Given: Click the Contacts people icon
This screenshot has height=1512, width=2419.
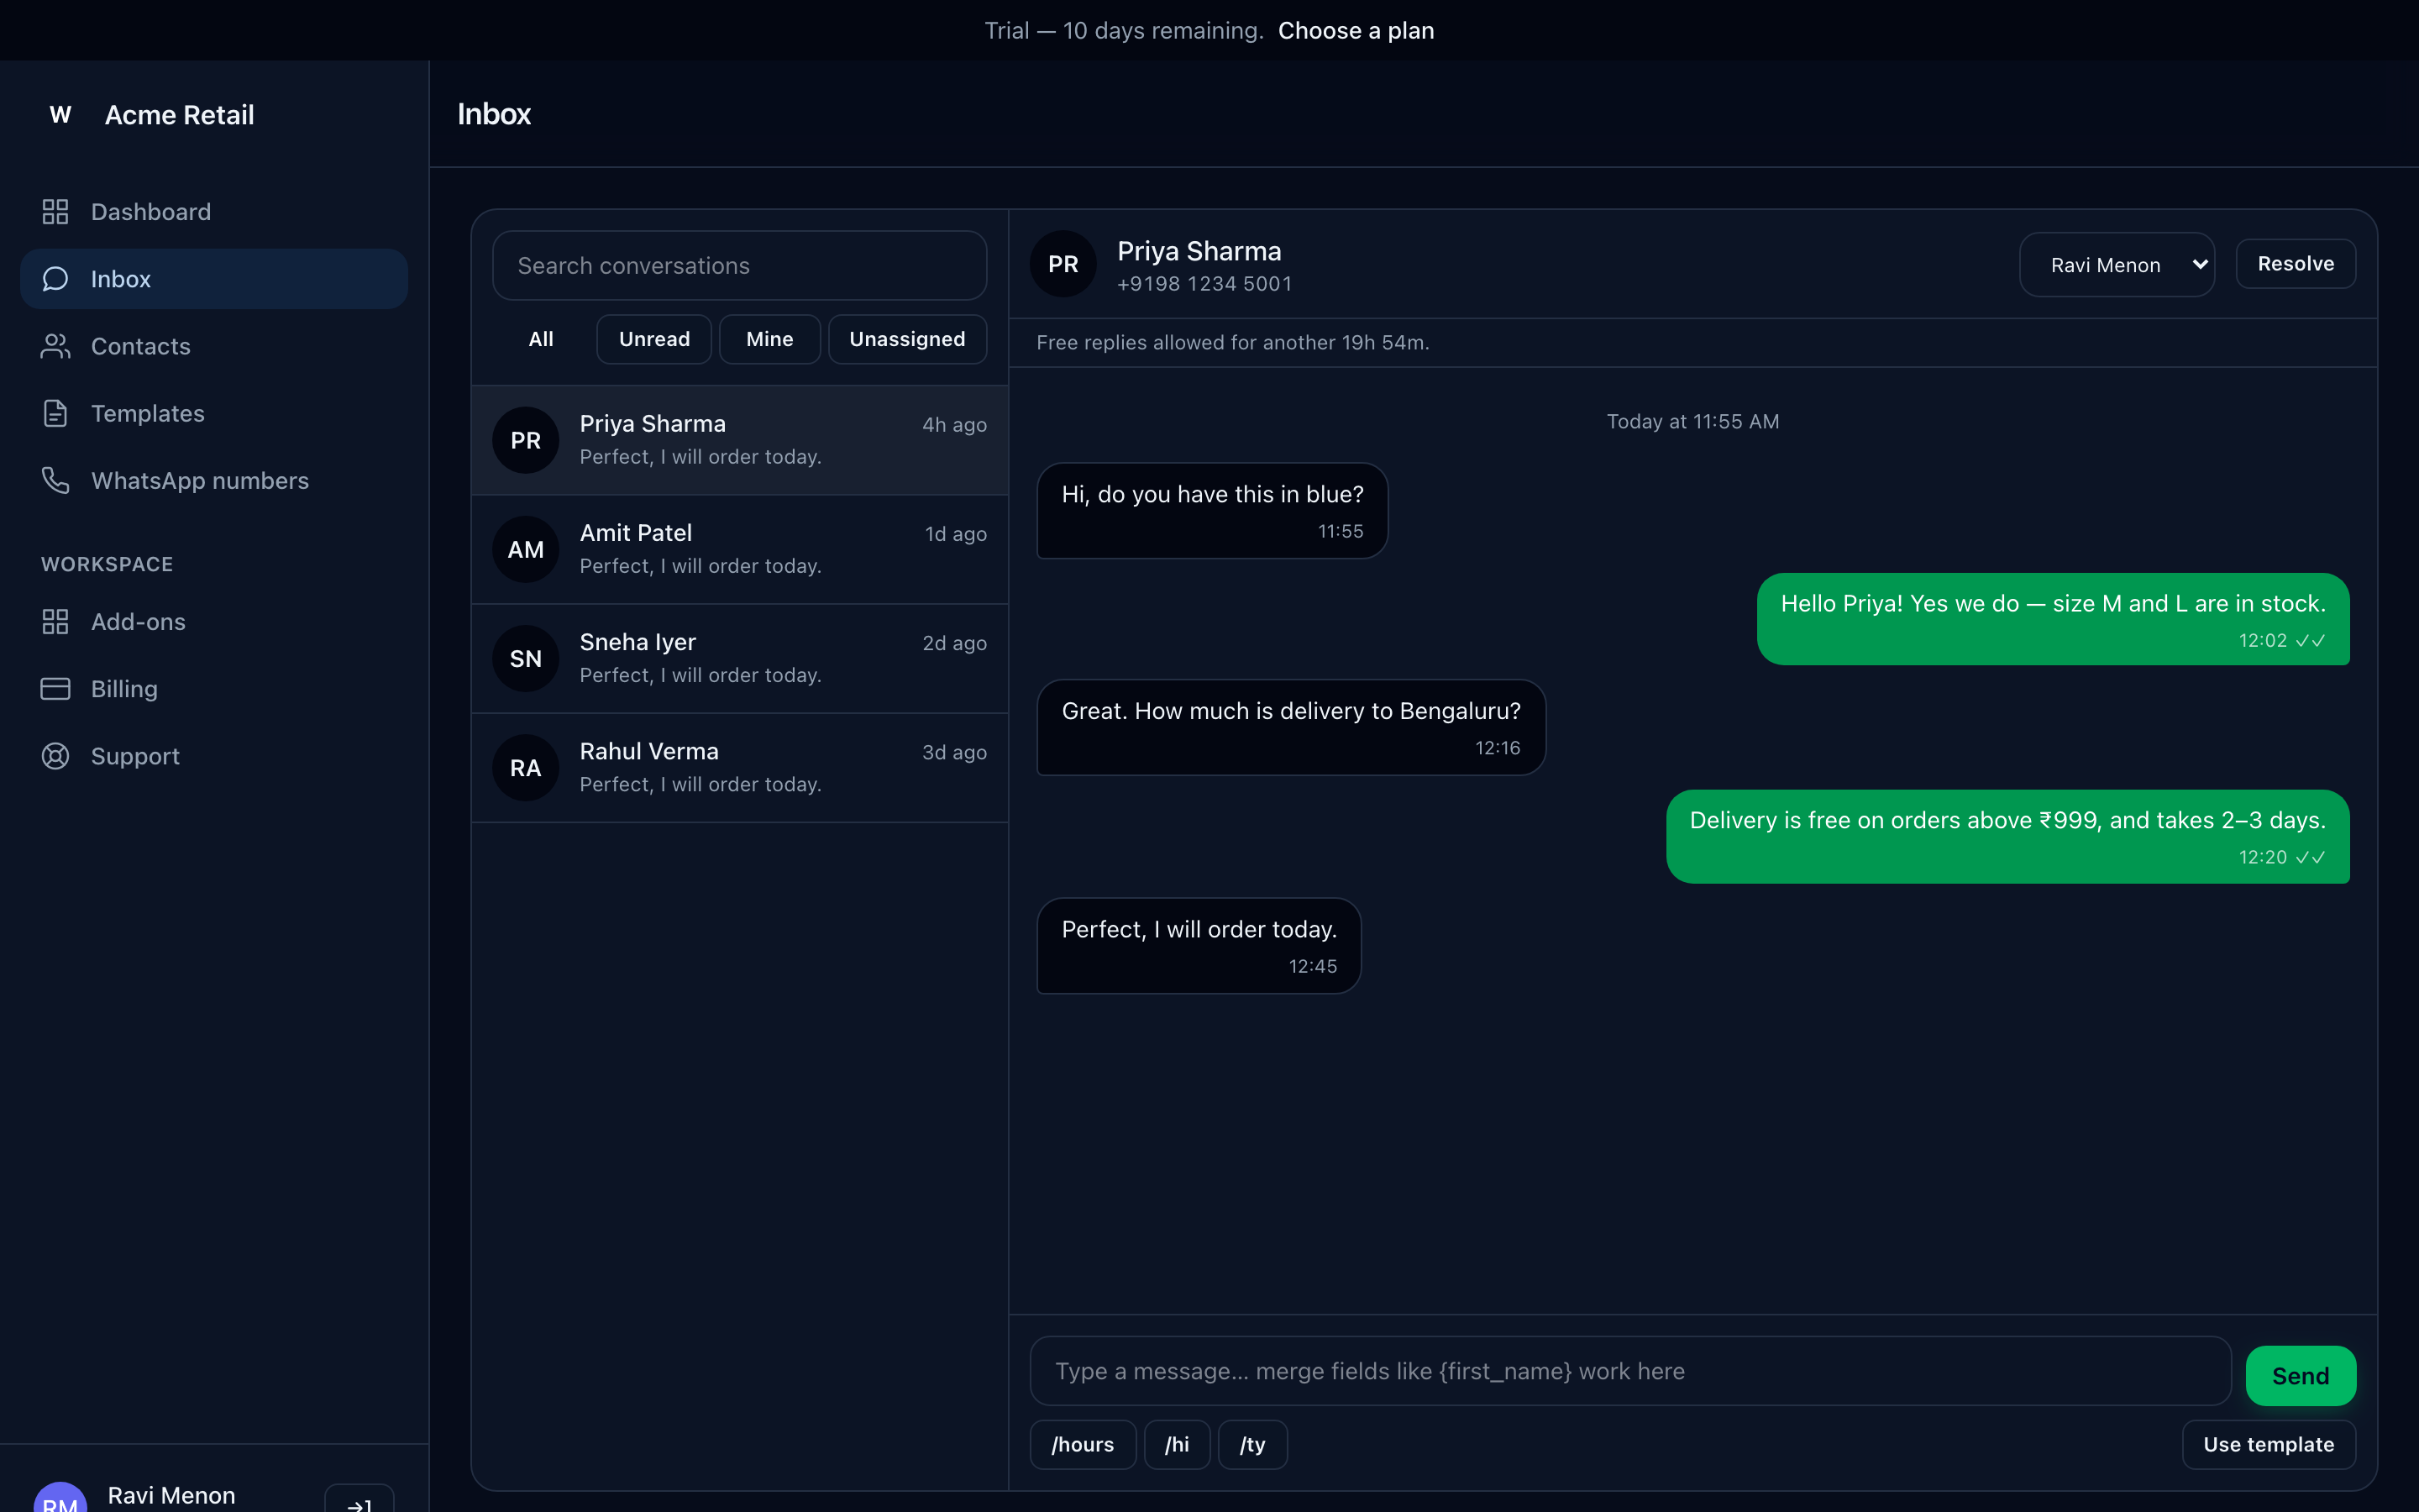Looking at the screenshot, I should coord(55,346).
